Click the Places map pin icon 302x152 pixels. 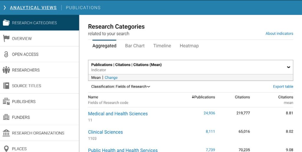click(6, 149)
